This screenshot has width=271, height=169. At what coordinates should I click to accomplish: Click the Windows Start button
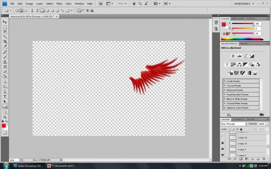(6, 166)
